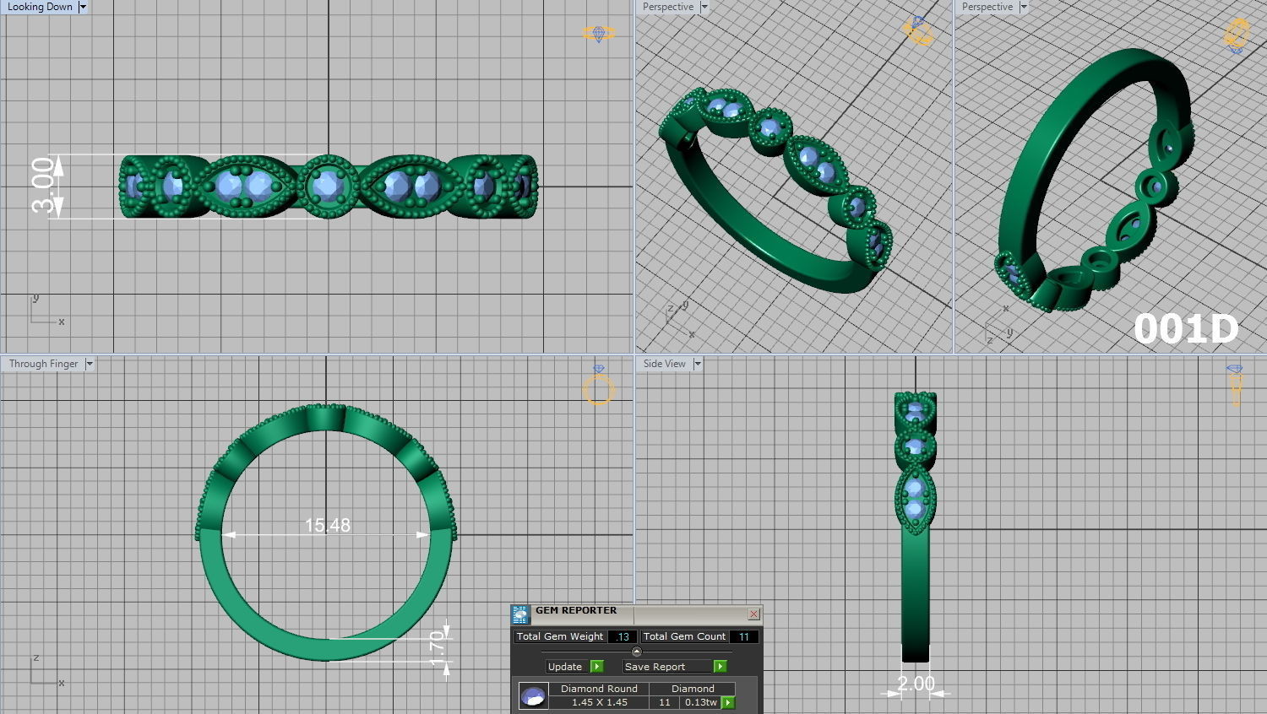Run Update with green arrow button
Screen dimensions: 1267x714
(x=597, y=667)
